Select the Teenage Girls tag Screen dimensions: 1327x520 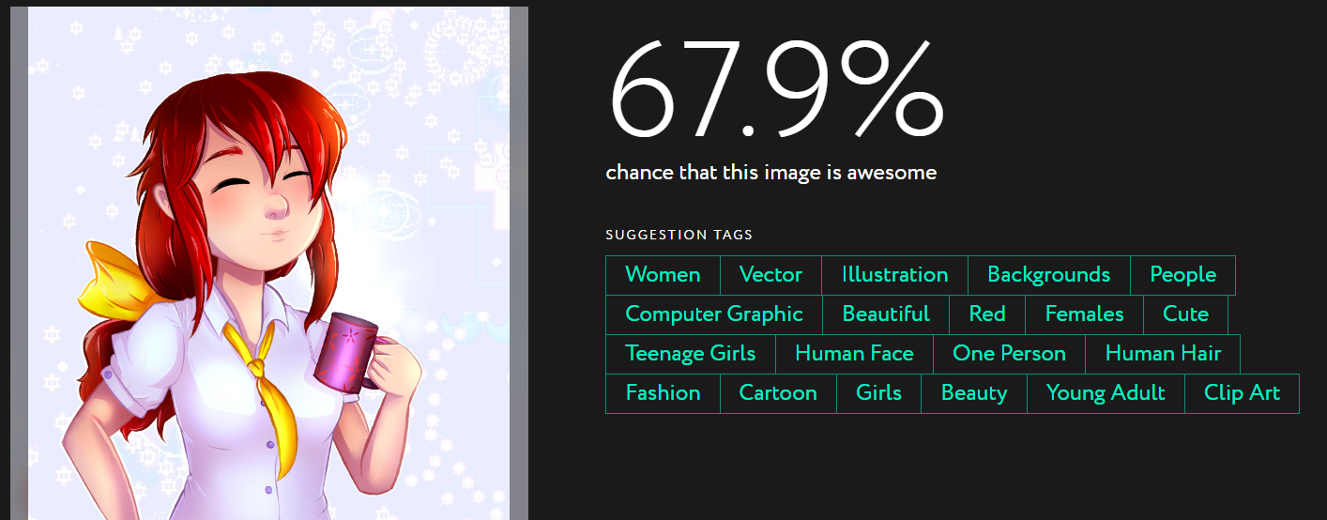(x=691, y=354)
